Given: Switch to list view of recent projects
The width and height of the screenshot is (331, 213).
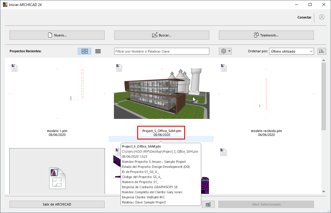Looking at the screenshot, I should [x=98, y=51].
